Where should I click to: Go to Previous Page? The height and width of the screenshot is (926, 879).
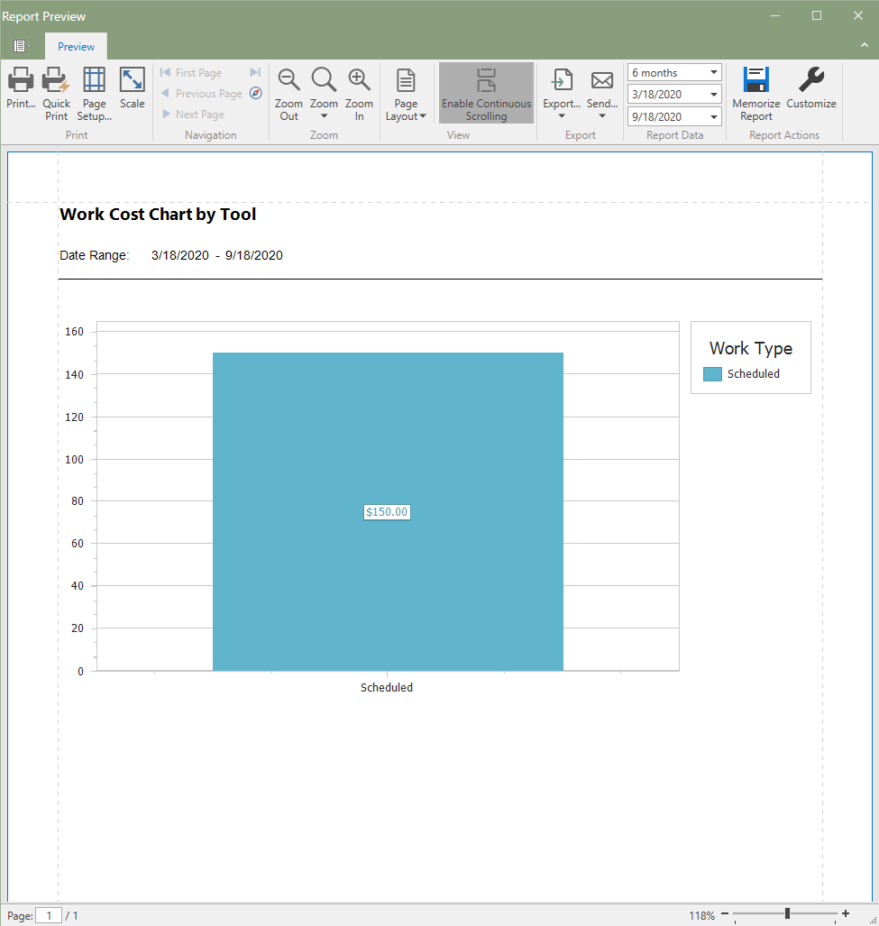pyautogui.click(x=201, y=93)
